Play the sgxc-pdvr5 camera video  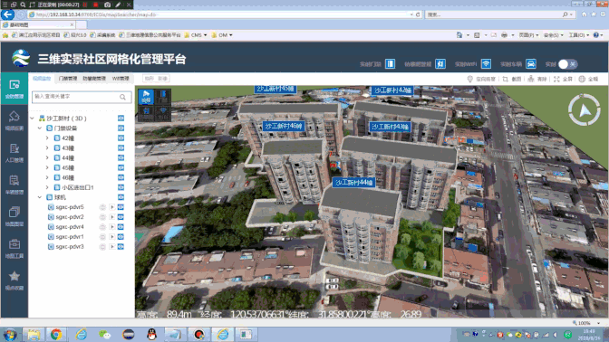[111, 207]
